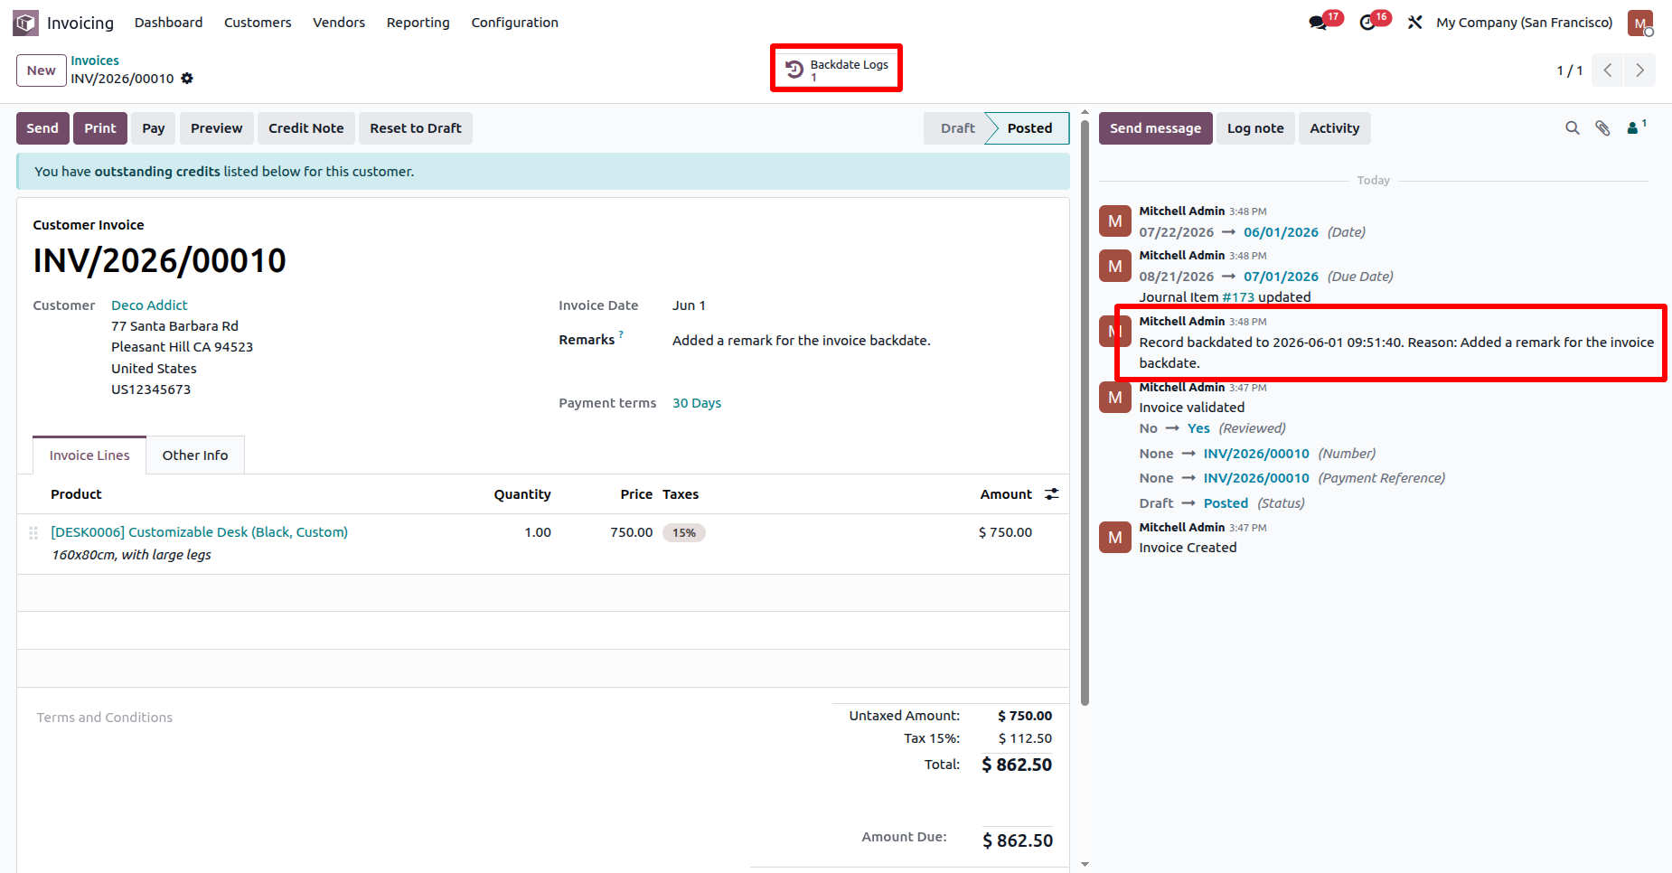
Task: Click the line description 160x80cm, with large legs
Action: (x=131, y=555)
